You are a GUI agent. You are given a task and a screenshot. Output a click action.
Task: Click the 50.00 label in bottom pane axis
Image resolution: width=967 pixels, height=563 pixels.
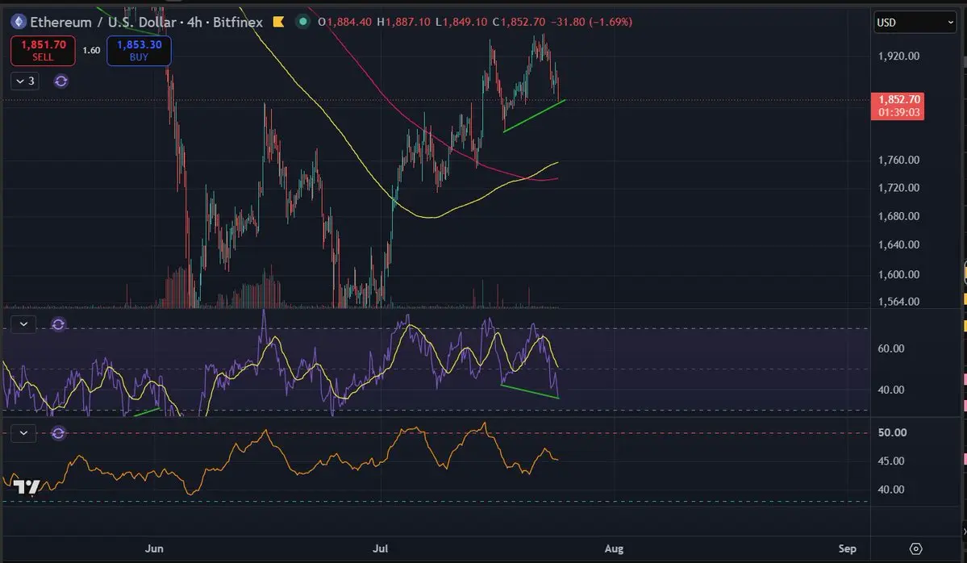(892, 433)
